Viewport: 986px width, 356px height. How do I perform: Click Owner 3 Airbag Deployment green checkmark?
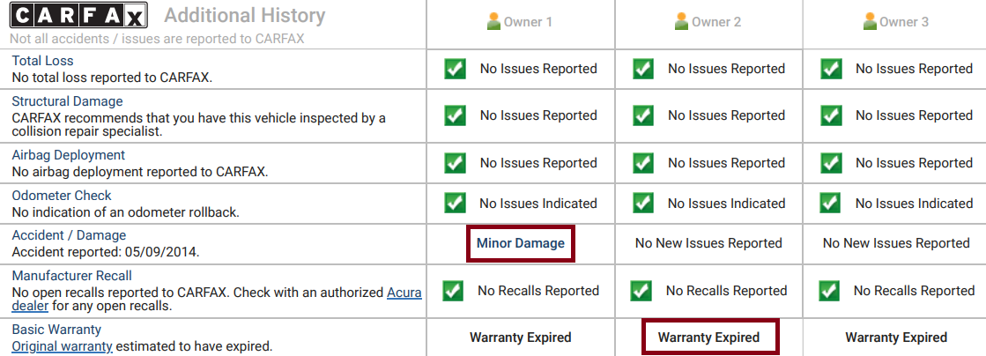point(831,163)
